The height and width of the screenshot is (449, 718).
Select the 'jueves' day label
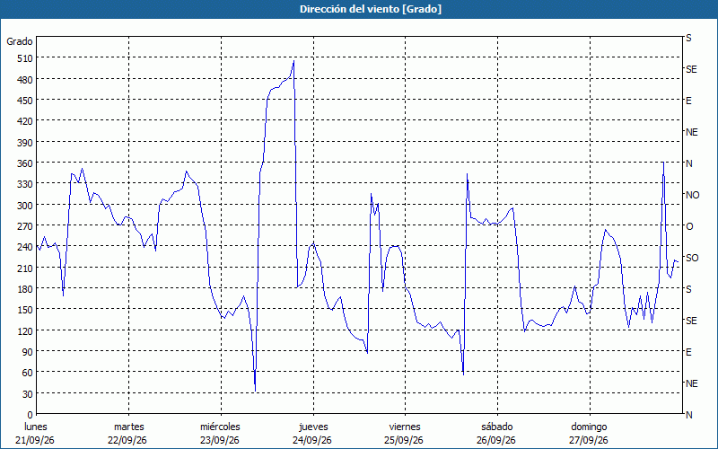313,427
